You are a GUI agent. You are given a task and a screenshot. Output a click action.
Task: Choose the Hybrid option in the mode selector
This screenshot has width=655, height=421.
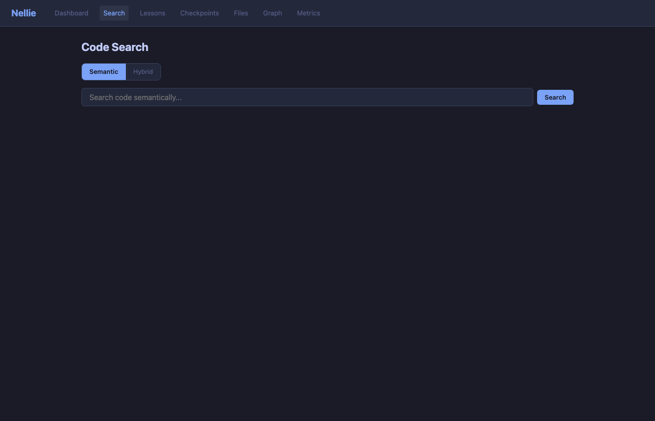tap(143, 72)
